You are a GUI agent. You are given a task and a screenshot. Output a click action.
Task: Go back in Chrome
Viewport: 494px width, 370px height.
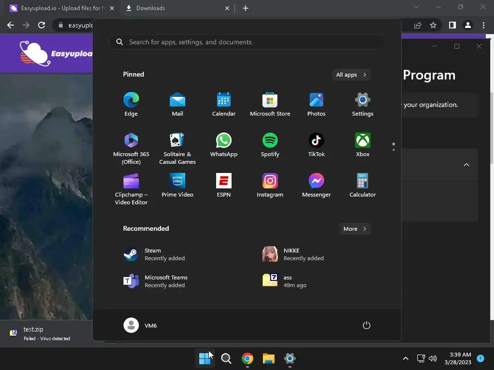[11, 25]
